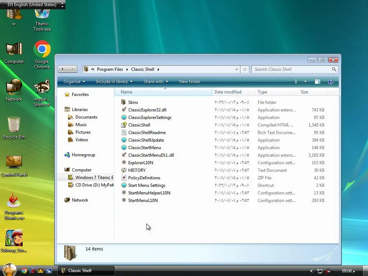Viewport: 368px width, 276px height.
Task: Select the ExplorerL10N settings file icon
Action: coord(124,162)
